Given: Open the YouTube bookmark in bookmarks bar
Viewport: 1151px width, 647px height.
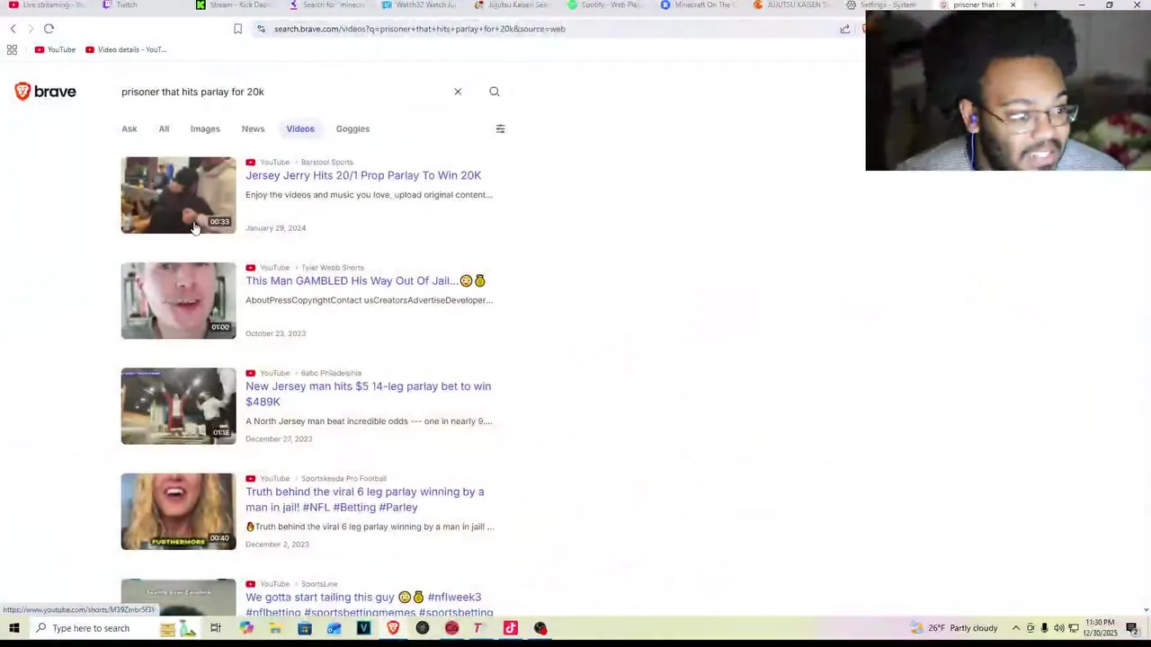Looking at the screenshot, I should [x=55, y=49].
